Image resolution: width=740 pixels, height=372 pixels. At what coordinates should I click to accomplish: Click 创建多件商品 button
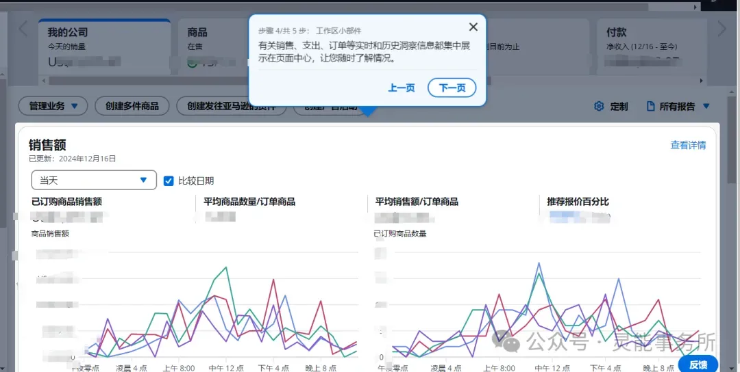132,106
